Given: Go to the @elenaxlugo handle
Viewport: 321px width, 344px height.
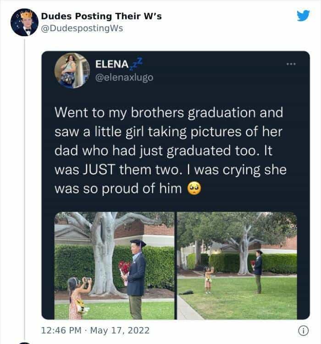Looking at the screenshot, I should point(124,77).
